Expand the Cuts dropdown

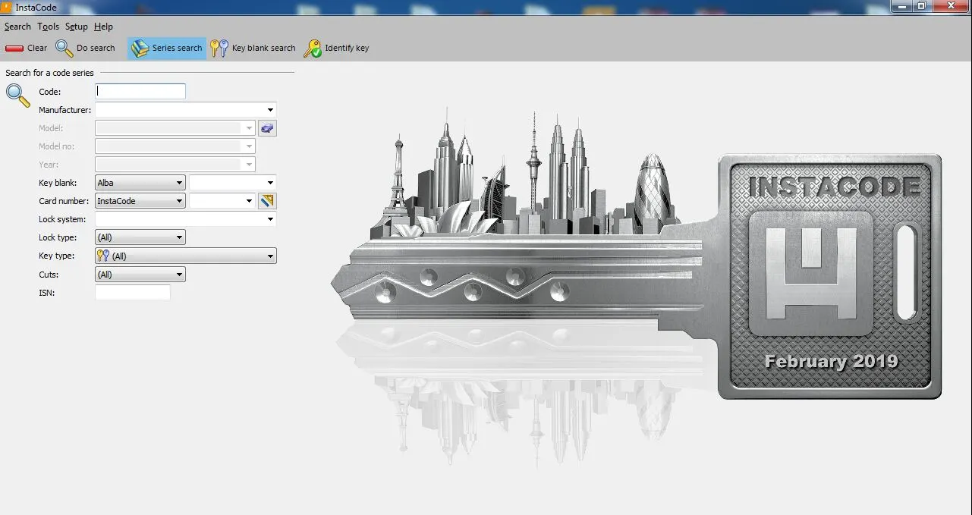pyautogui.click(x=180, y=275)
